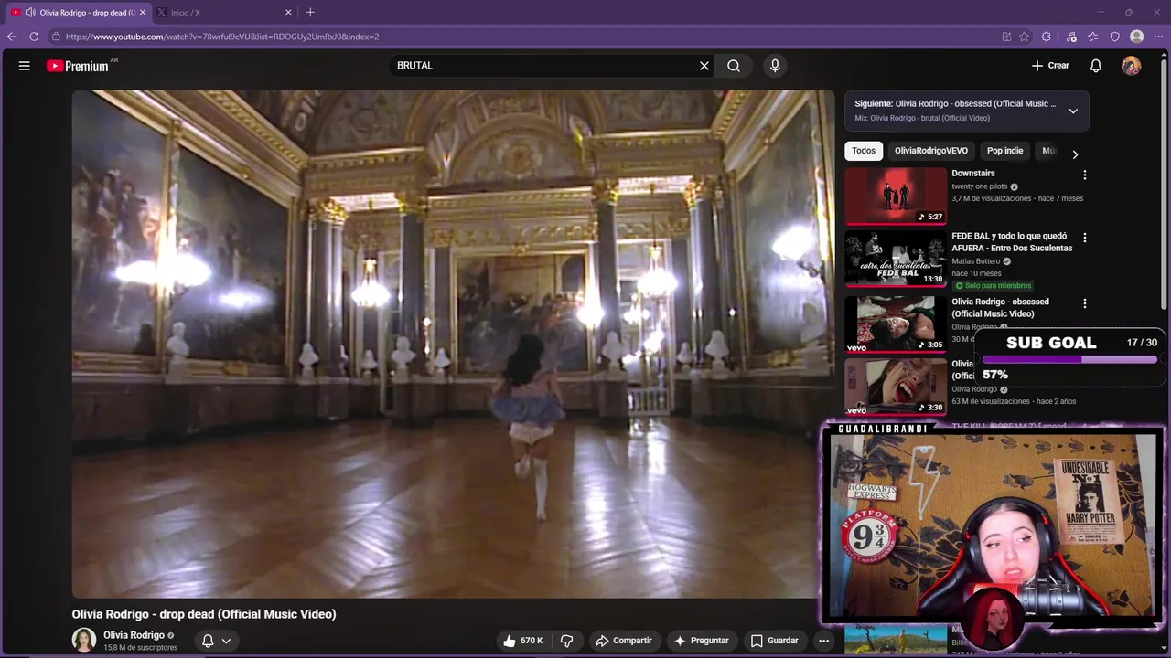The width and height of the screenshot is (1171, 658).
Task: Close the Olivia Rodrigo drop dead tab
Action: pyautogui.click(x=143, y=13)
